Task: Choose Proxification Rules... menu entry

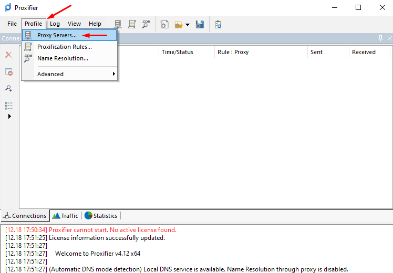Action: click(x=69, y=47)
